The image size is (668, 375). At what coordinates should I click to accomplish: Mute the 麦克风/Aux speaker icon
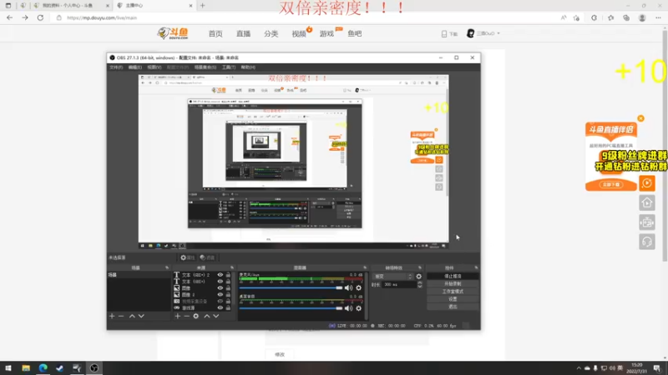click(x=348, y=287)
